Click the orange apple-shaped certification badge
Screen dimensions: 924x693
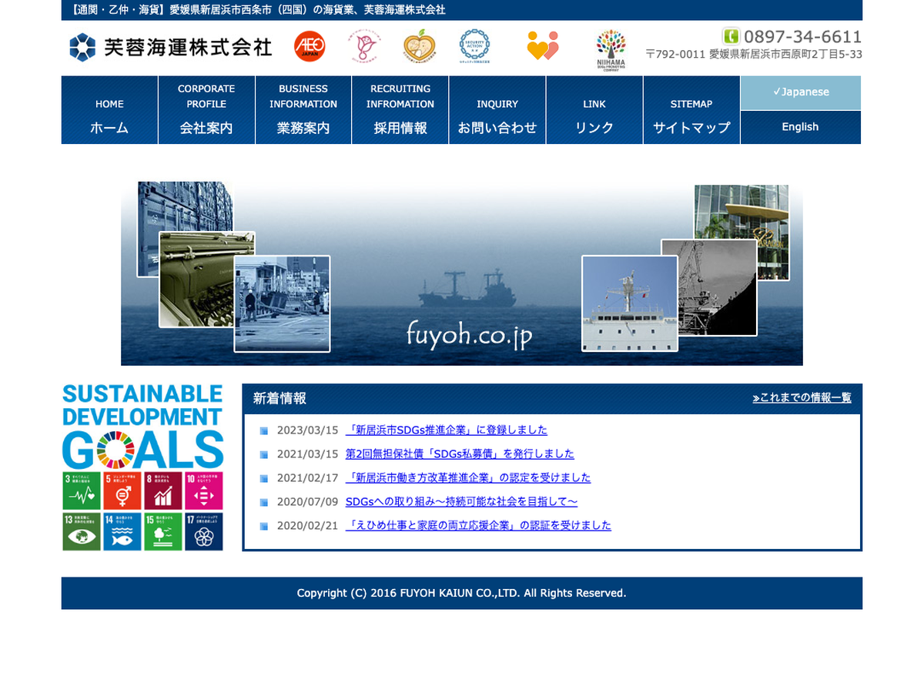420,47
